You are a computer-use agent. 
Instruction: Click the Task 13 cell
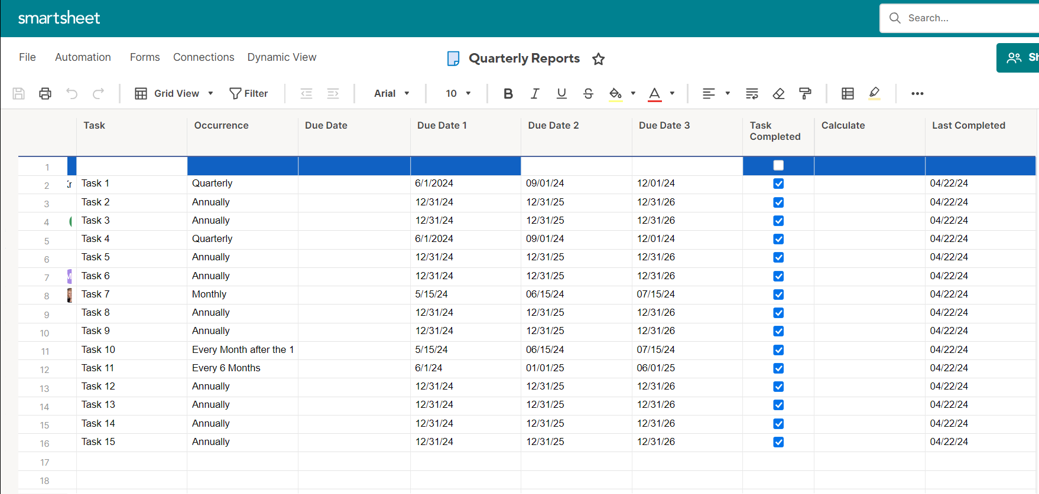(x=132, y=405)
